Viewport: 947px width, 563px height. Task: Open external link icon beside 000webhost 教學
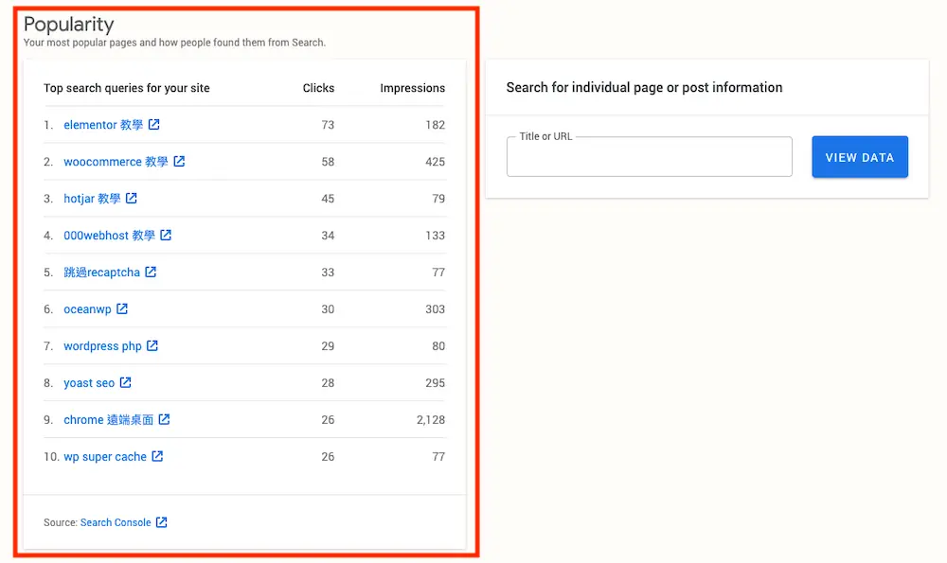[x=166, y=235]
